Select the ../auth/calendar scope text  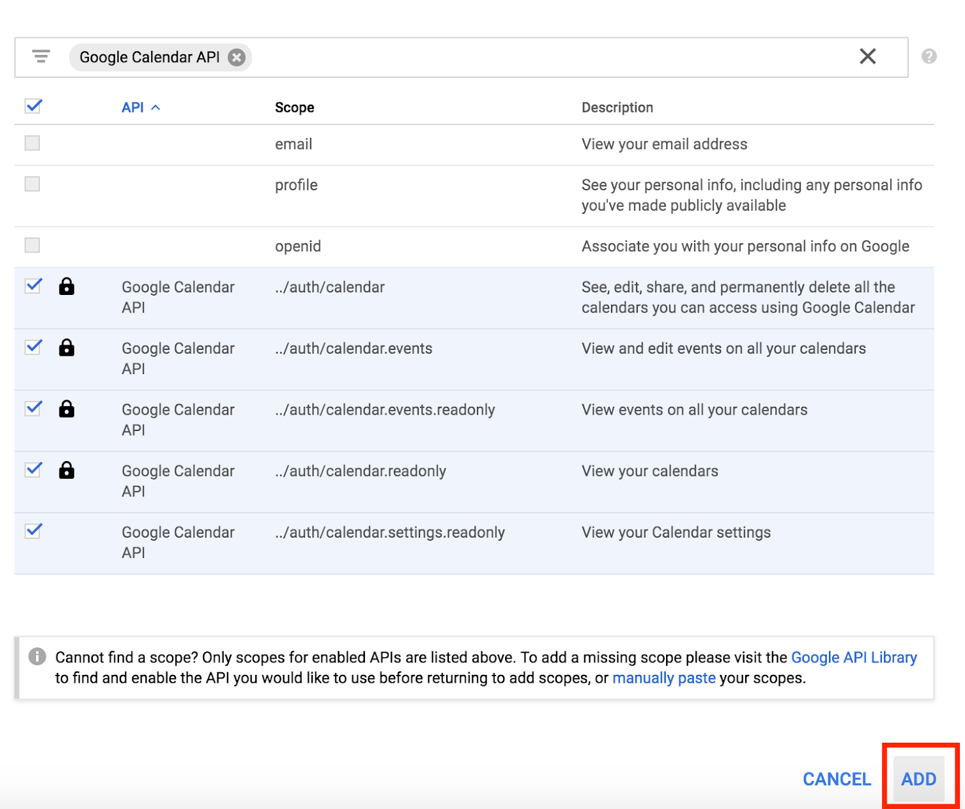tap(330, 287)
